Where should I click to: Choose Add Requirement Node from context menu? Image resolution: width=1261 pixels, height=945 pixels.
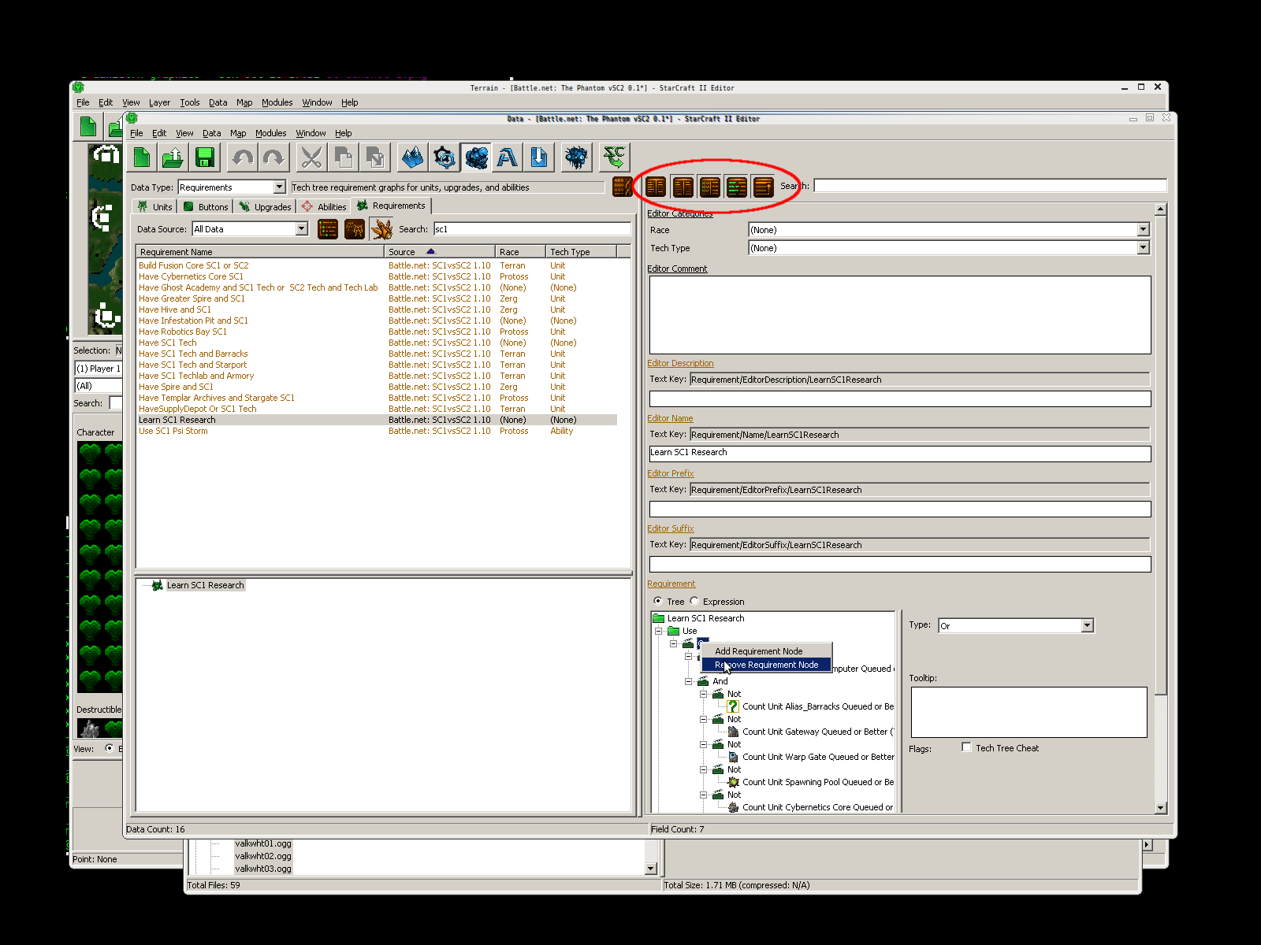pos(758,651)
